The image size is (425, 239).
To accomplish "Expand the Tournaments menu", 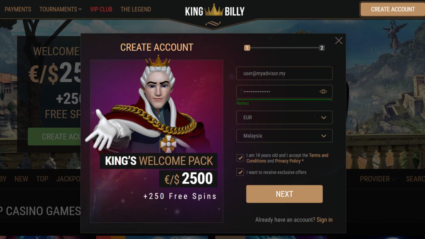I will click(61, 9).
